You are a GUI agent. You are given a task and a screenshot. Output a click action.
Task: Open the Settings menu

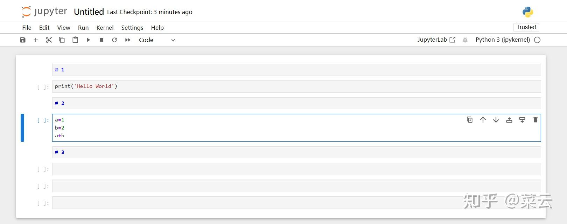click(x=132, y=28)
